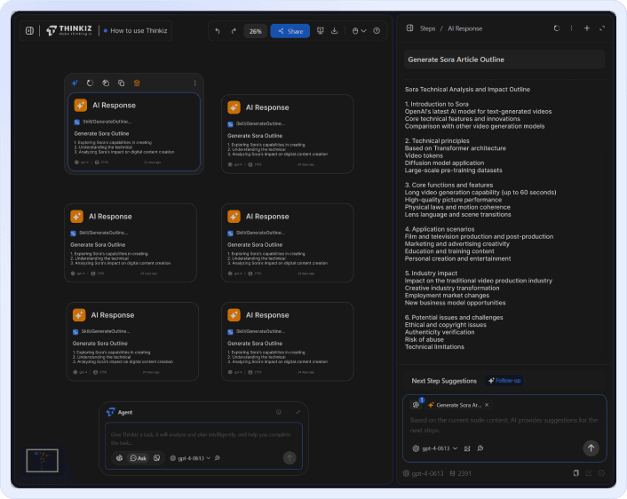Click the checkmark icon in panel footer
Viewport: 627px width, 499px height.
[x=601, y=473]
